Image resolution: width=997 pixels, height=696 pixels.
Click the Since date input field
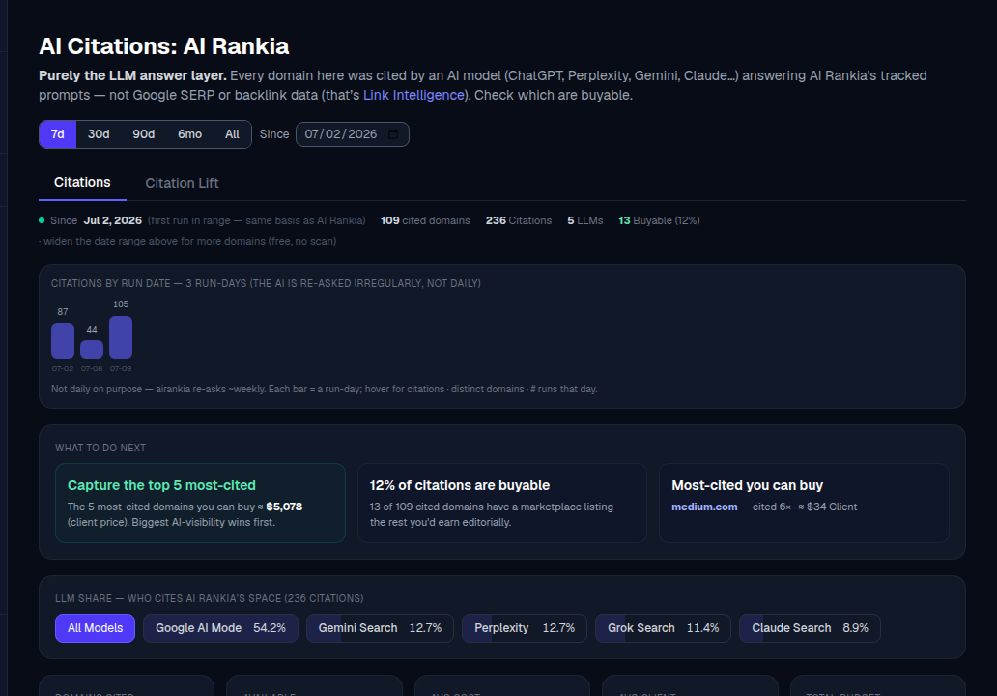(x=353, y=134)
